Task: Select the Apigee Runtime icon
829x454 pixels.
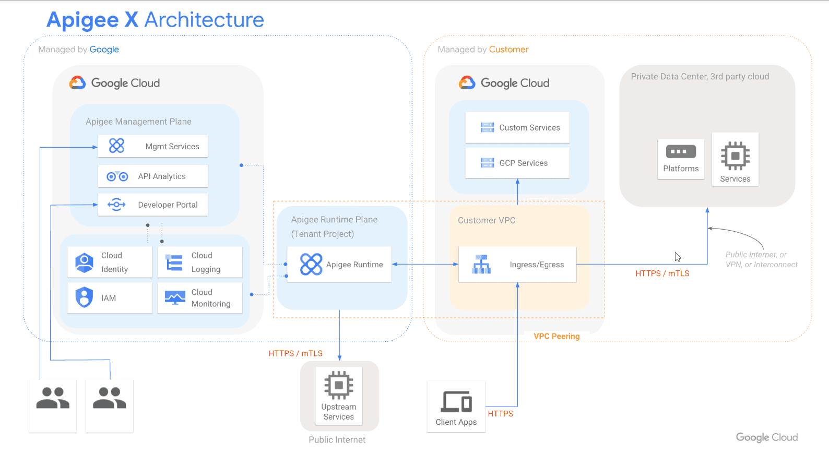Action: point(311,264)
